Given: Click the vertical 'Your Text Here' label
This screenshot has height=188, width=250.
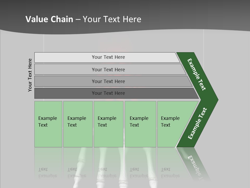Looking at the screenshot, I should (30, 75).
